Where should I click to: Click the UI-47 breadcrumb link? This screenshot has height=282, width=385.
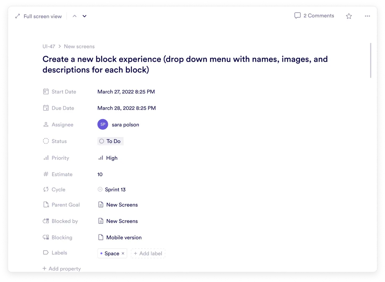(49, 46)
